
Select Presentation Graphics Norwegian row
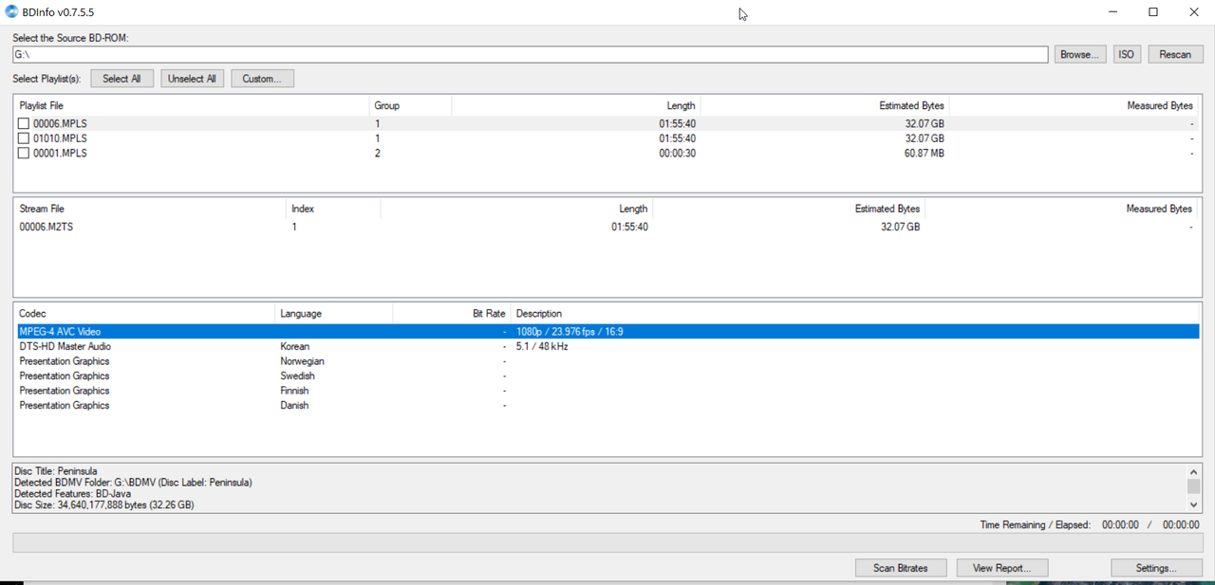click(x=607, y=361)
